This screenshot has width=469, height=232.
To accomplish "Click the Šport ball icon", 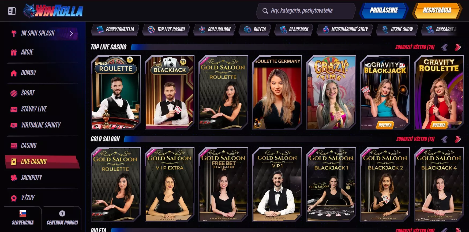I will [x=14, y=93].
